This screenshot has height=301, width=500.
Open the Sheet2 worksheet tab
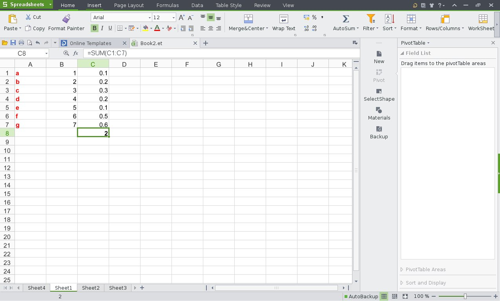(x=91, y=288)
